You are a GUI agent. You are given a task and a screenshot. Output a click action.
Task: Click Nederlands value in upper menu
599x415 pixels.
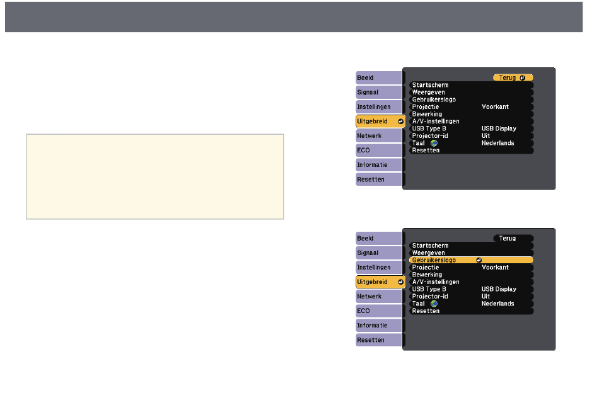pyautogui.click(x=497, y=143)
